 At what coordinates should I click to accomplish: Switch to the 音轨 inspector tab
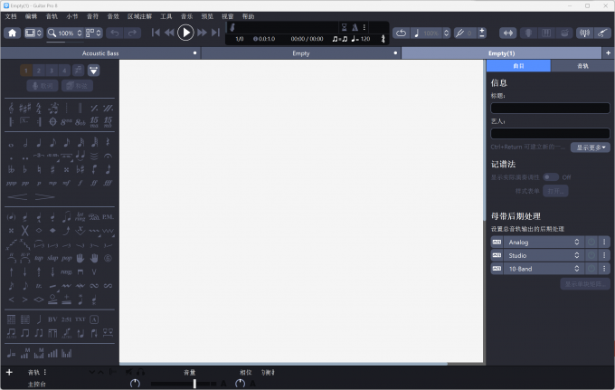pyautogui.click(x=582, y=66)
